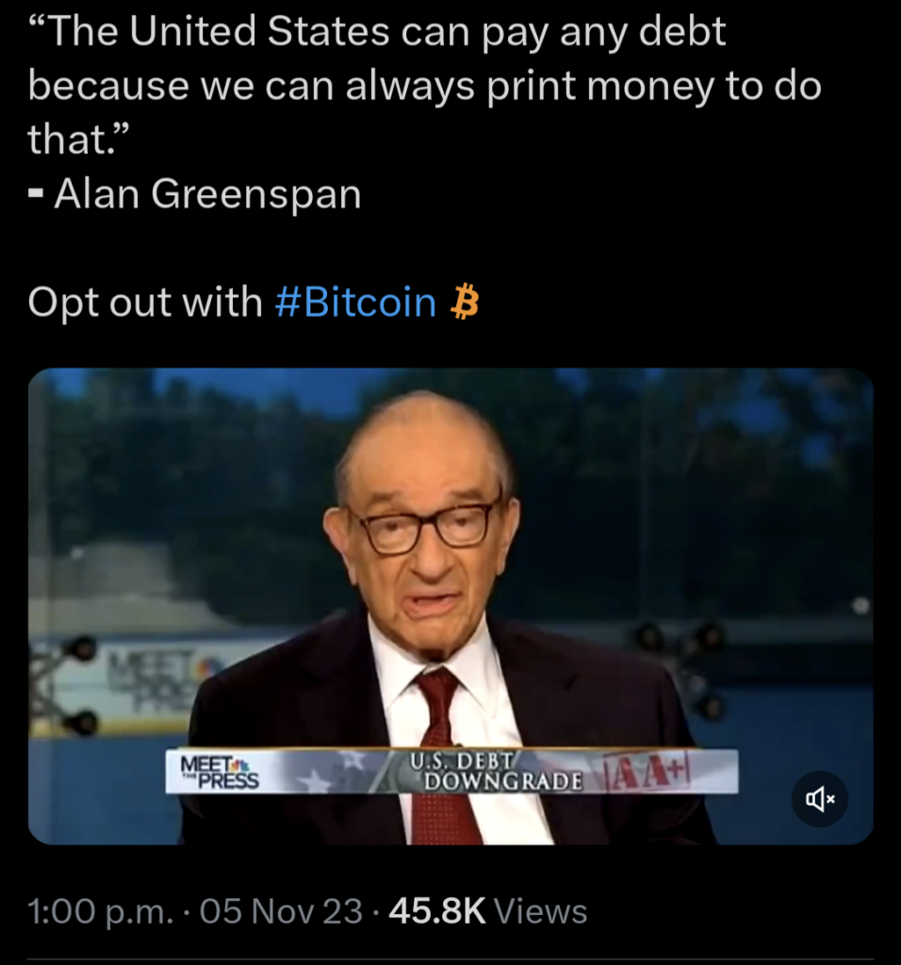This screenshot has width=901, height=965.
Task: Click the 05 Nov 23 date
Action: point(281,911)
